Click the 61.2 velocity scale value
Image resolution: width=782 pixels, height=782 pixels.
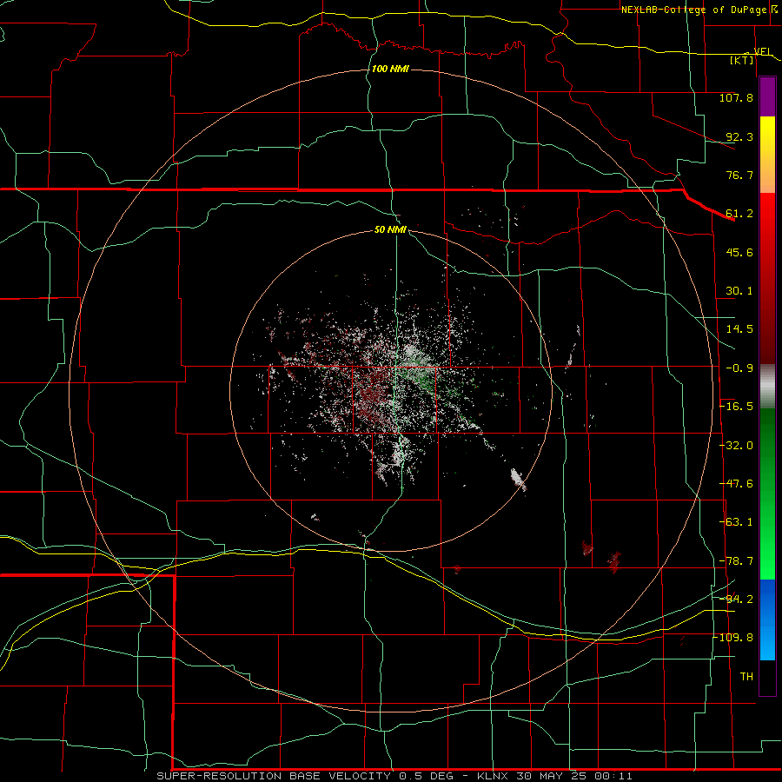point(739,214)
